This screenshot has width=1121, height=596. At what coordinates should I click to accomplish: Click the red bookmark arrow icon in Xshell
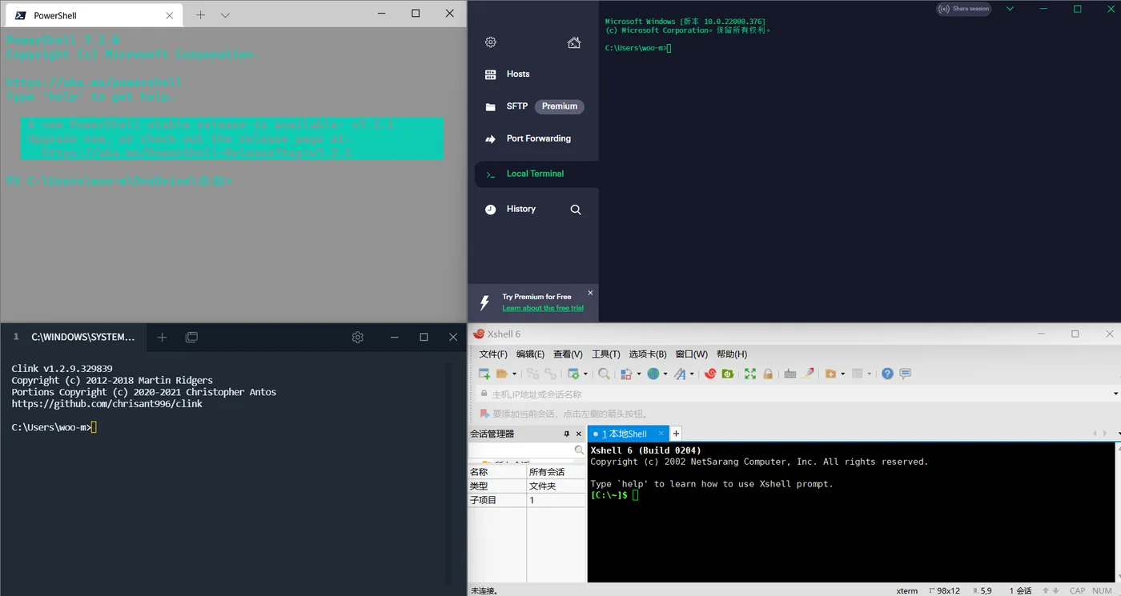pyautogui.click(x=484, y=414)
